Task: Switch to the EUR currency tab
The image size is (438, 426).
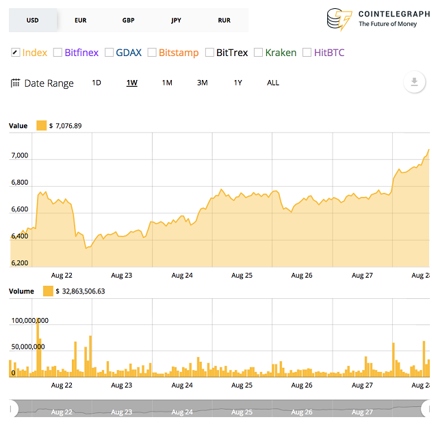Action: pos(81,21)
